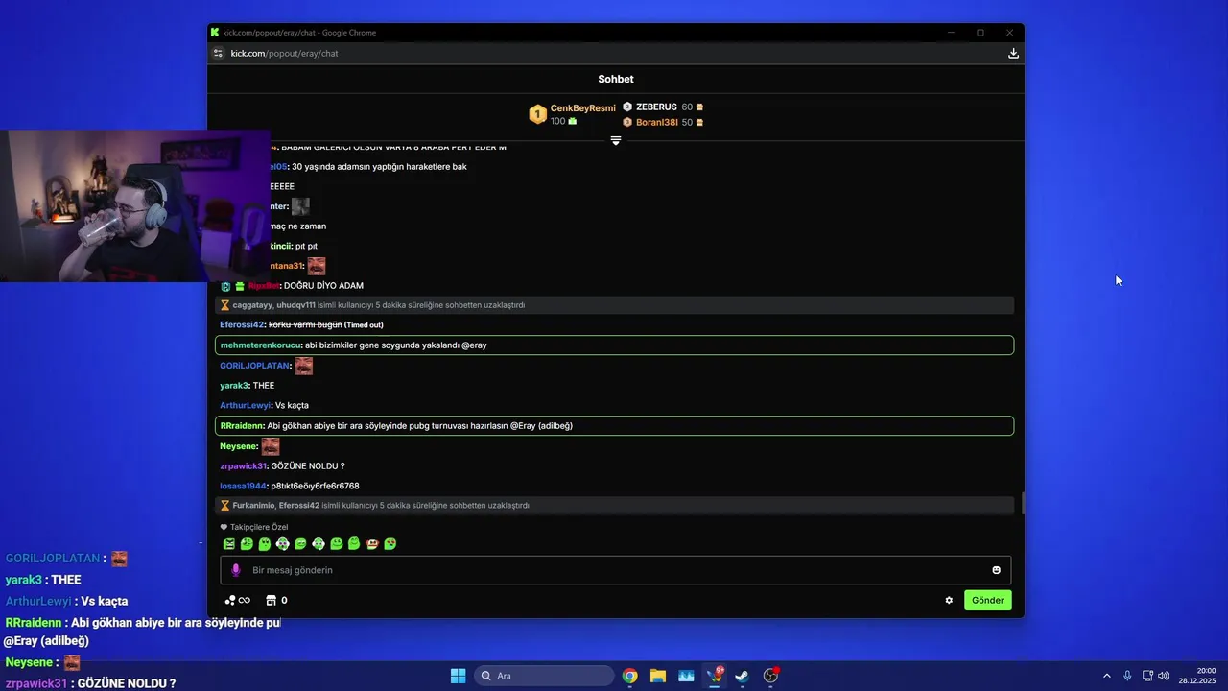Open chat settings gear icon

[949, 601]
